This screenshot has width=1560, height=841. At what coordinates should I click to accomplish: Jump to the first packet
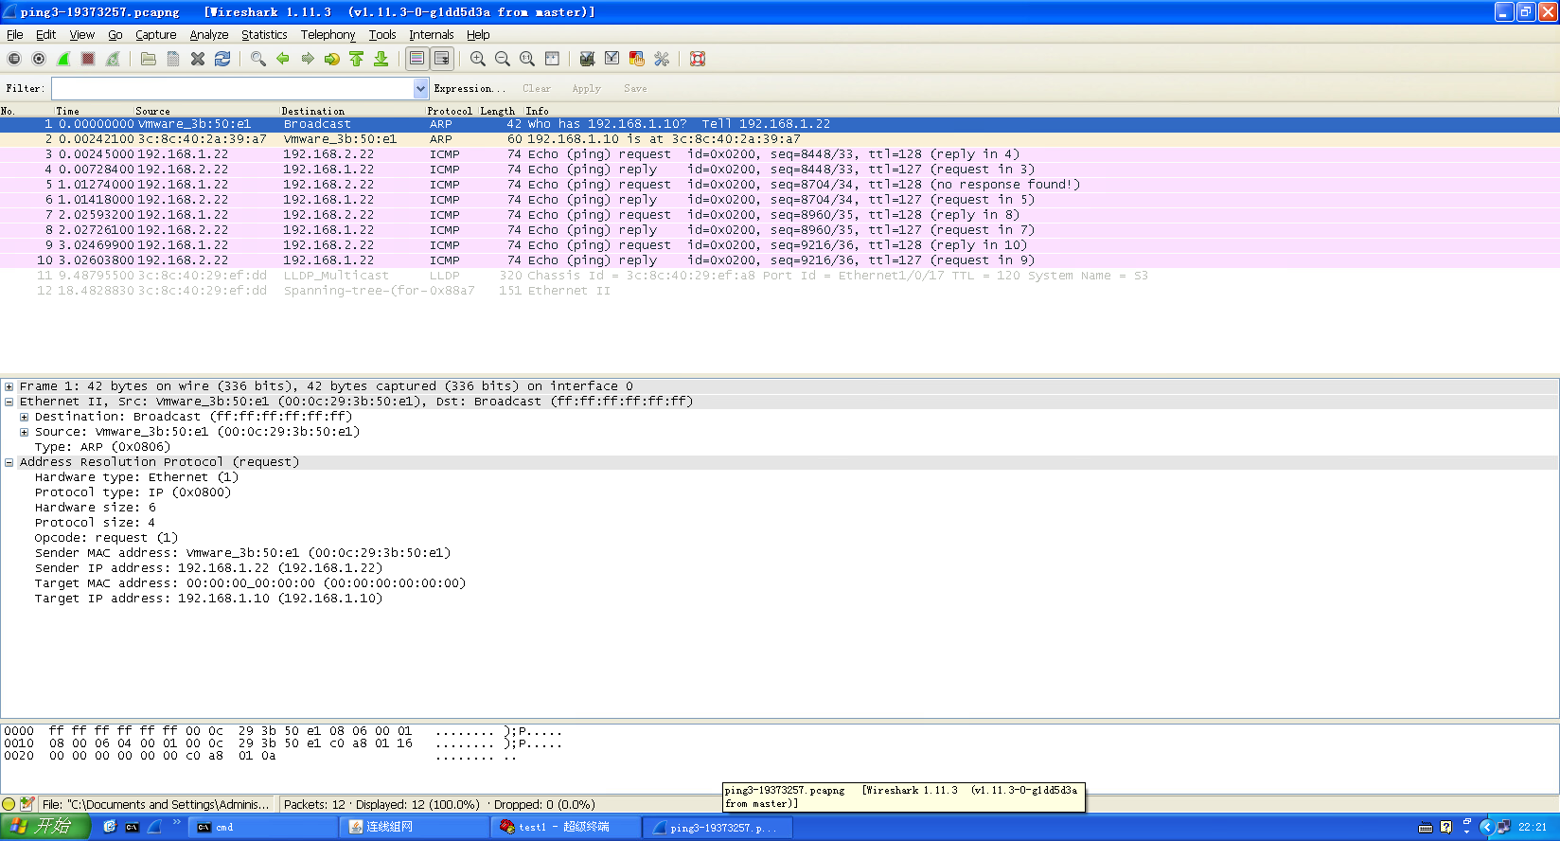click(357, 59)
